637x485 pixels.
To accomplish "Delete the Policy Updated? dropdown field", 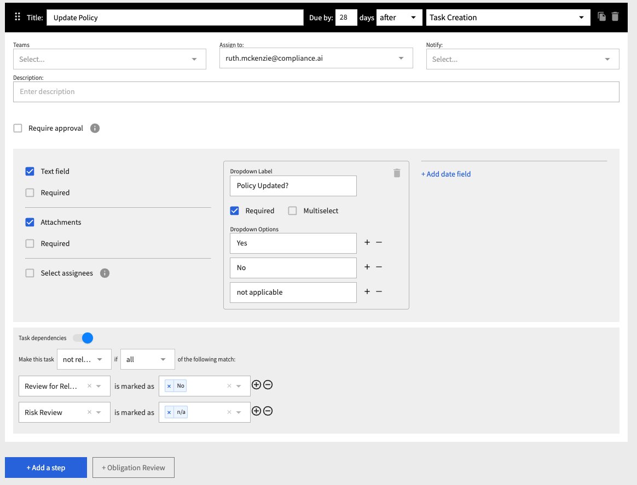I will [x=397, y=173].
